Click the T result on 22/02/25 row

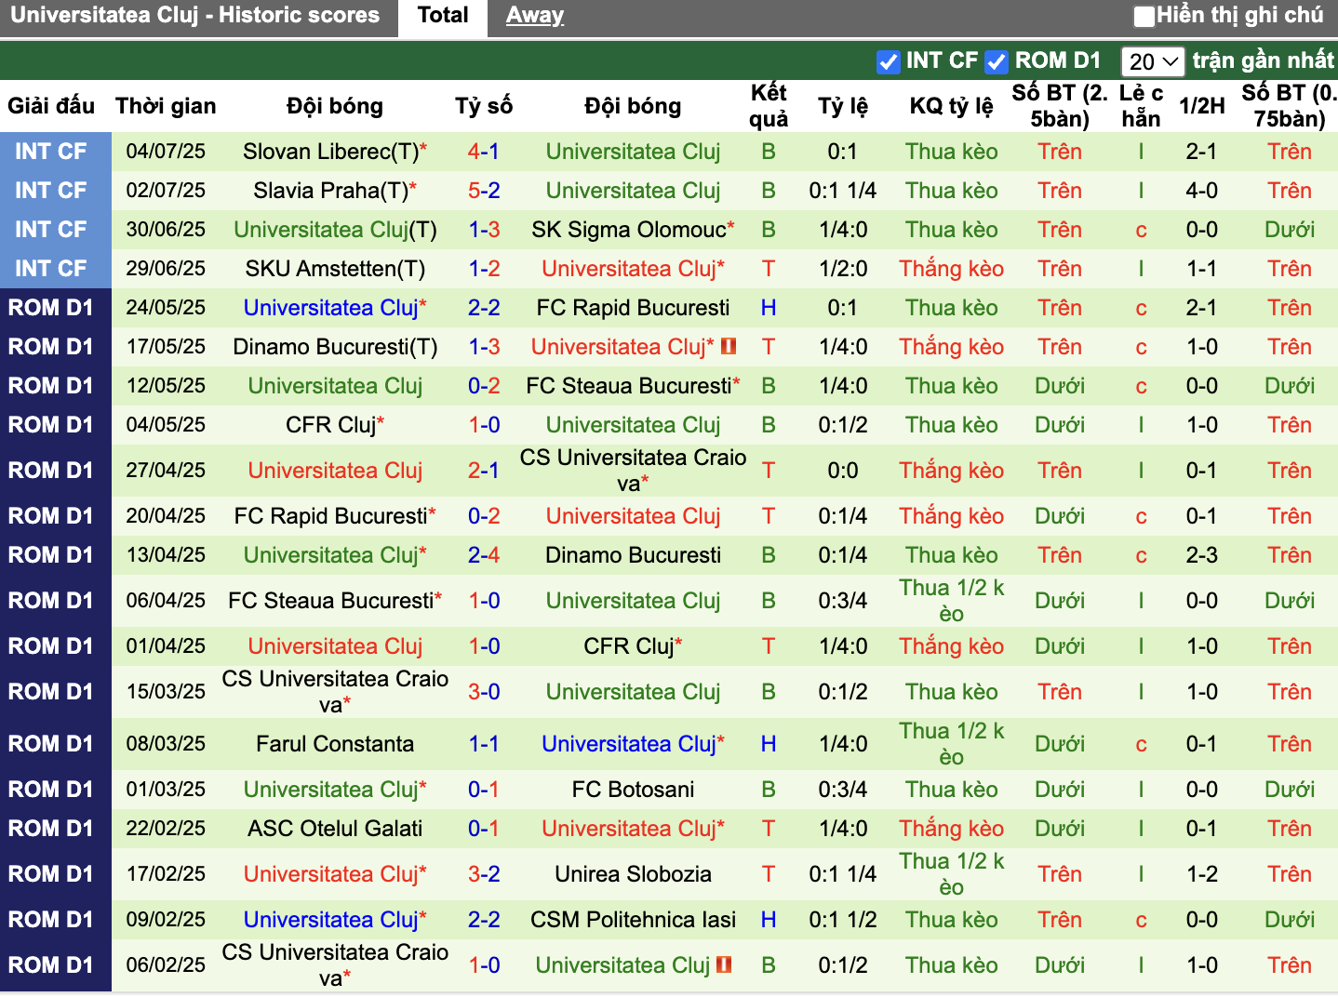coord(769,829)
